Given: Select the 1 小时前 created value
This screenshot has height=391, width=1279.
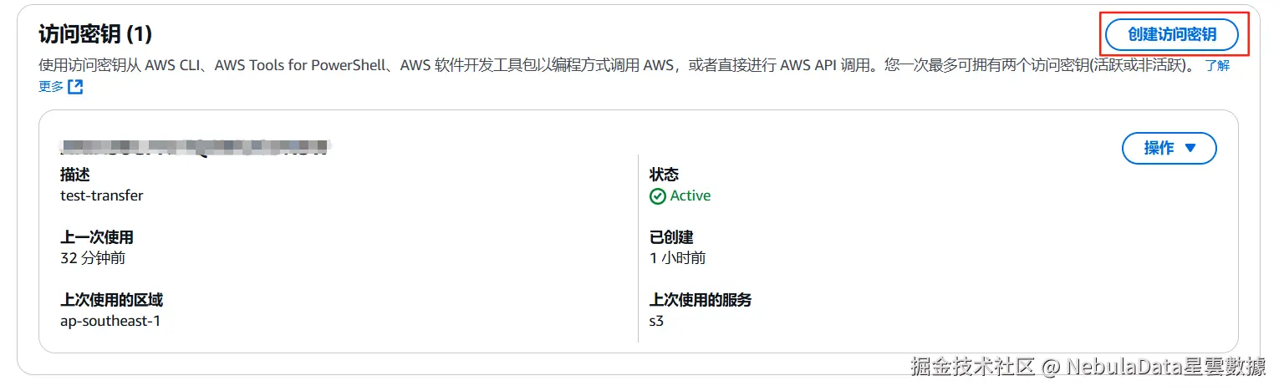Looking at the screenshot, I should (677, 258).
